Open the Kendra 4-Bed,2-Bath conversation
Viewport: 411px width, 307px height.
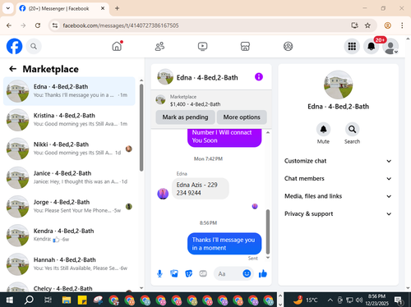click(x=69, y=235)
